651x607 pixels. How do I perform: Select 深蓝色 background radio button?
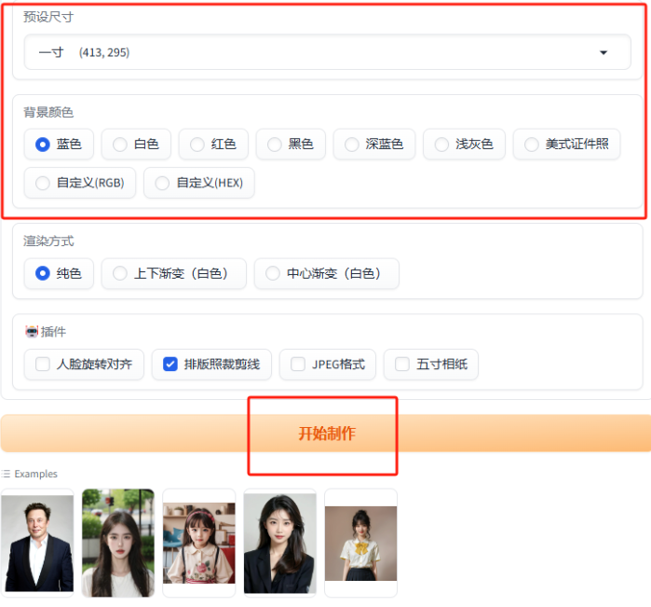point(351,145)
